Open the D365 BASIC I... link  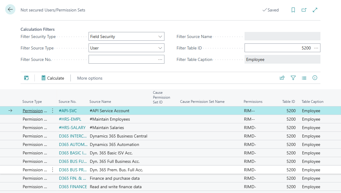point(73,153)
